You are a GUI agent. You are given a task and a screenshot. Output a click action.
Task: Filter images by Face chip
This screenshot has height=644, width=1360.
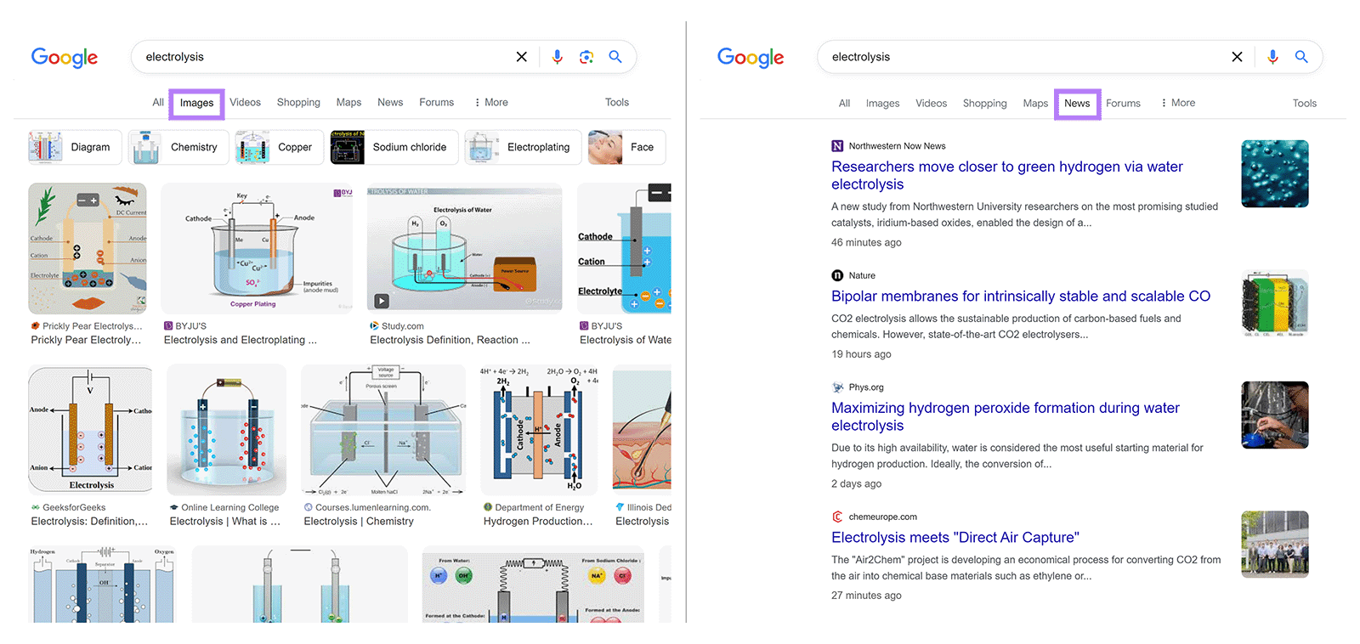(x=626, y=147)
